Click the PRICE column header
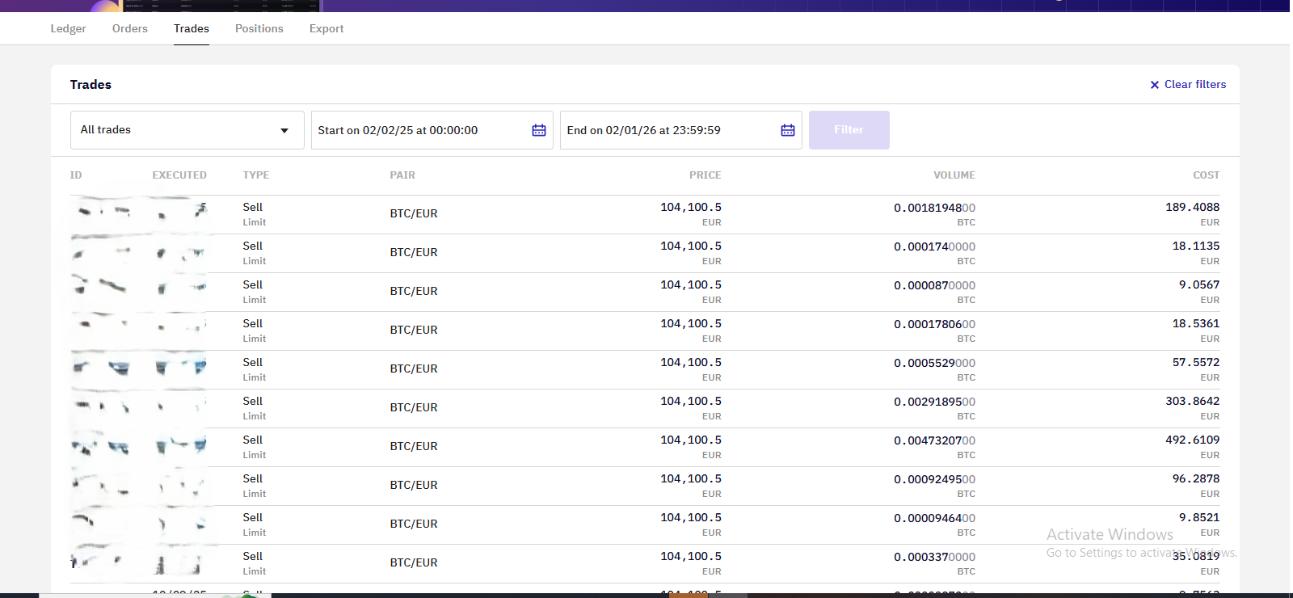Viewport: 1293px width, 598px height. [705, 175]
